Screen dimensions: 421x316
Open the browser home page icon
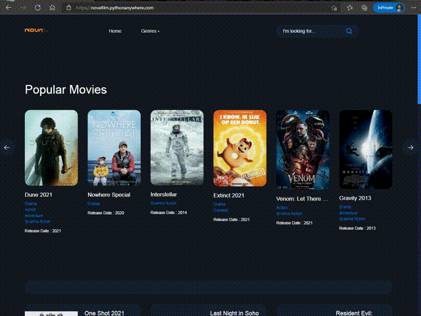pos(52,7)
